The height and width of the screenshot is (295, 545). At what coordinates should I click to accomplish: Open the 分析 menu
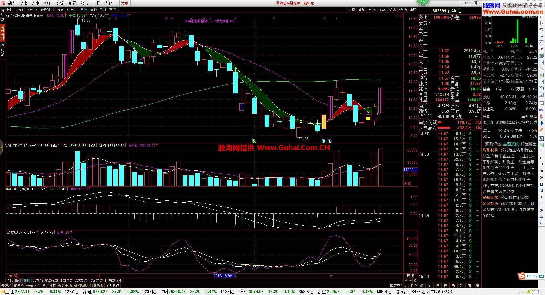[60, 3]
